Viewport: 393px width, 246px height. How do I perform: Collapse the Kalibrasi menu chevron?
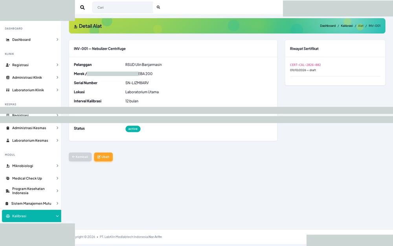coord(57,216)
